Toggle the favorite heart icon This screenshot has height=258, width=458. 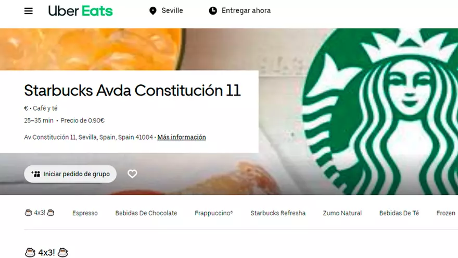pyautogui.click(x=132, y=174)
